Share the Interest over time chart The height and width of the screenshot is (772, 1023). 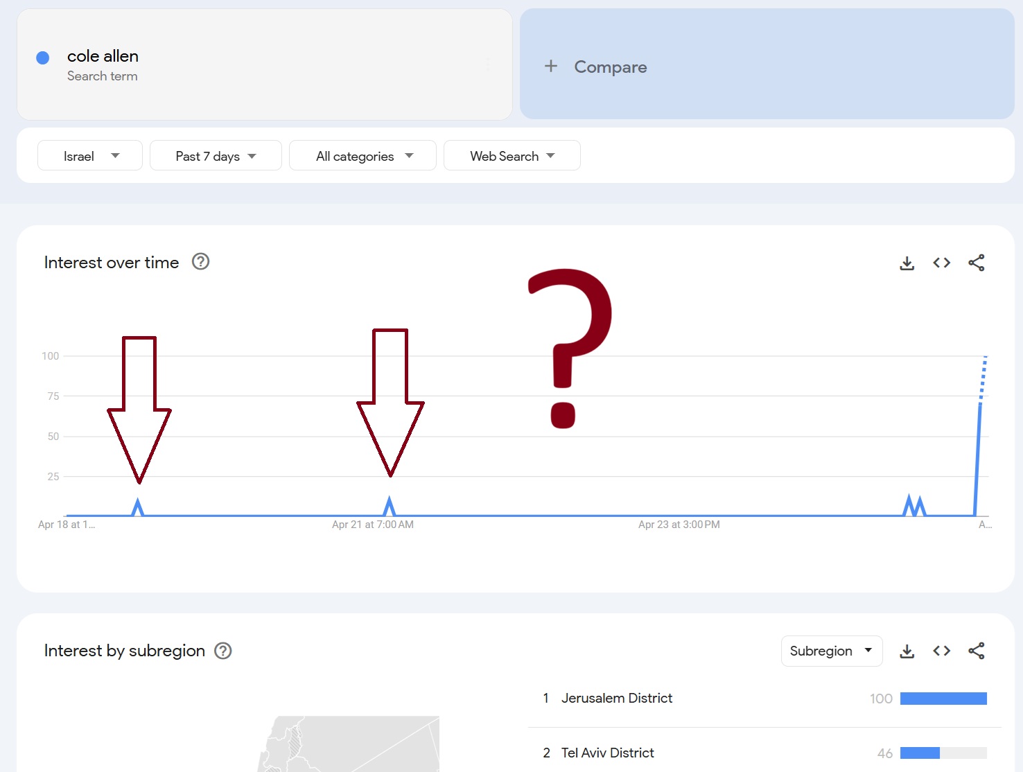click(x=977, y=263)
